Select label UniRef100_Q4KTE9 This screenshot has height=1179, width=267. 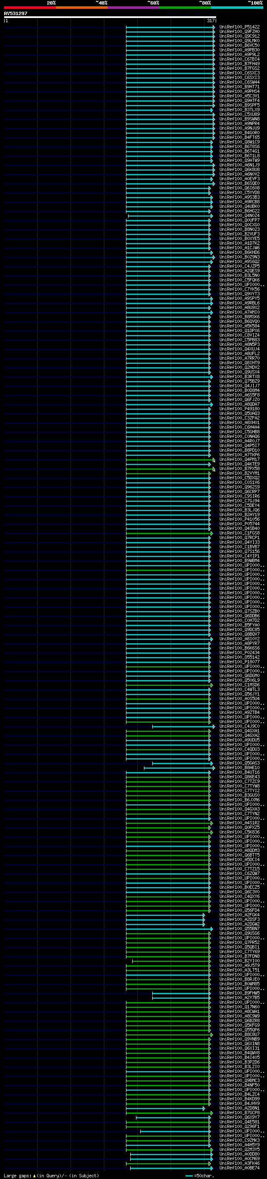239,464
